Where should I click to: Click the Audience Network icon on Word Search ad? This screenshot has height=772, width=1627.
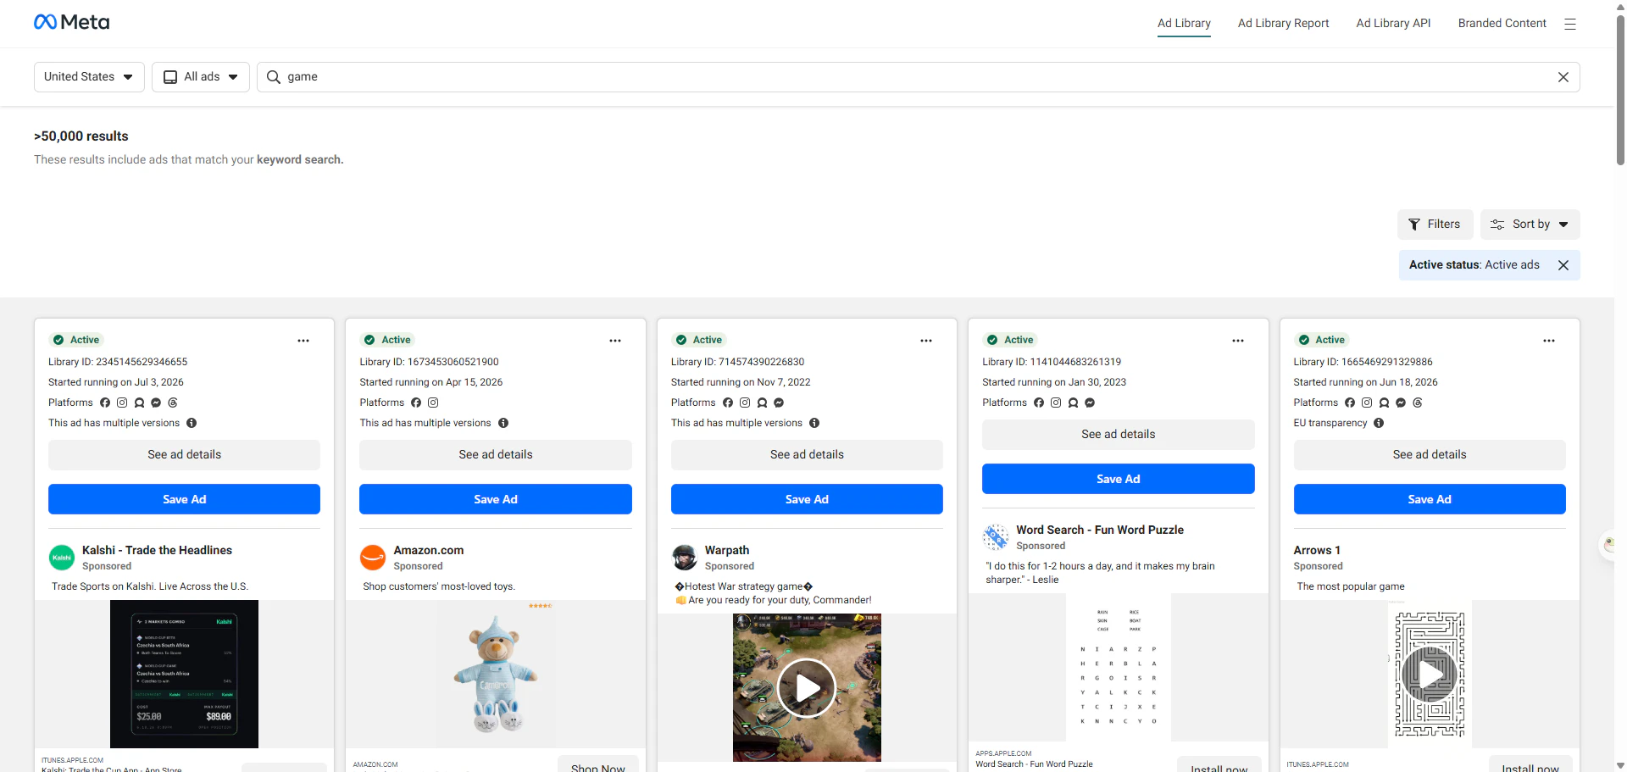[1073, 403]
